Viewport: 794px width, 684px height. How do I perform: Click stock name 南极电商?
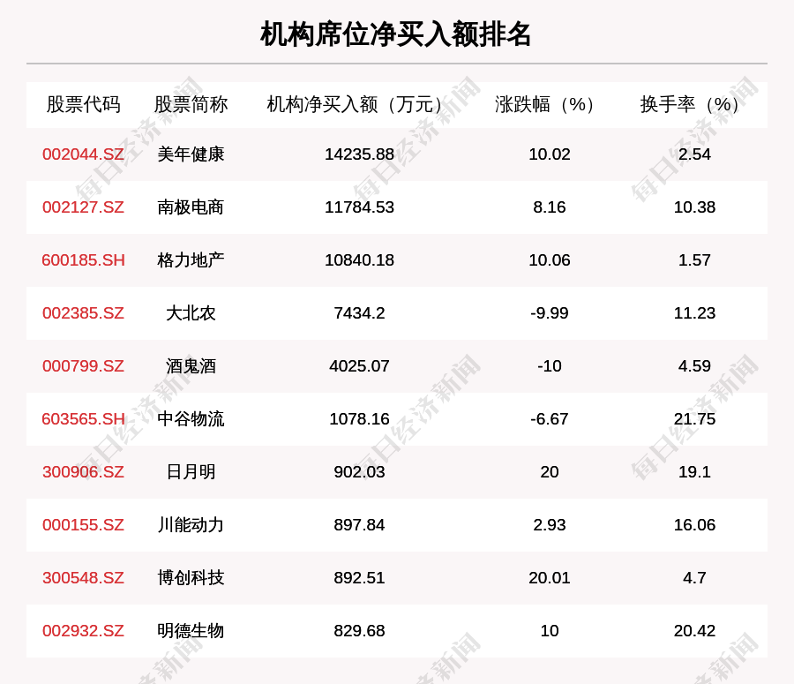point(191,207)
